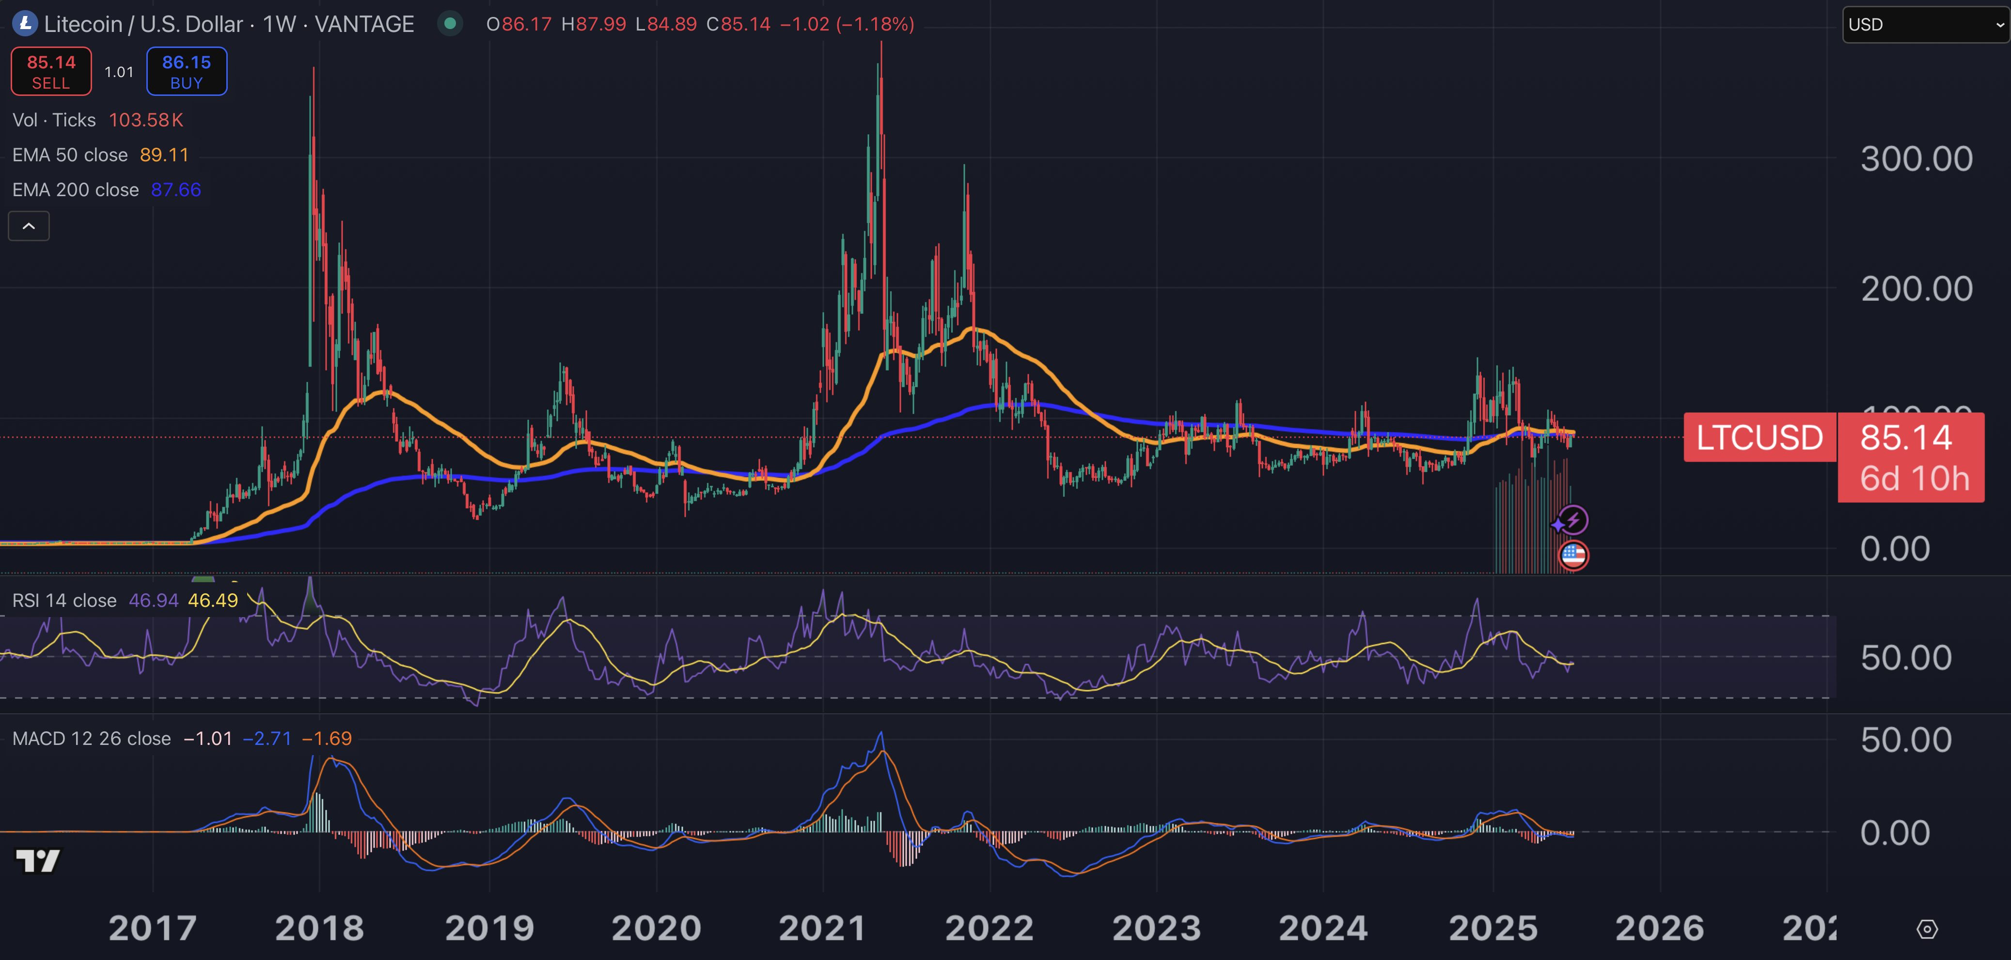Click the 2021 time axis label

coord(822,928)
